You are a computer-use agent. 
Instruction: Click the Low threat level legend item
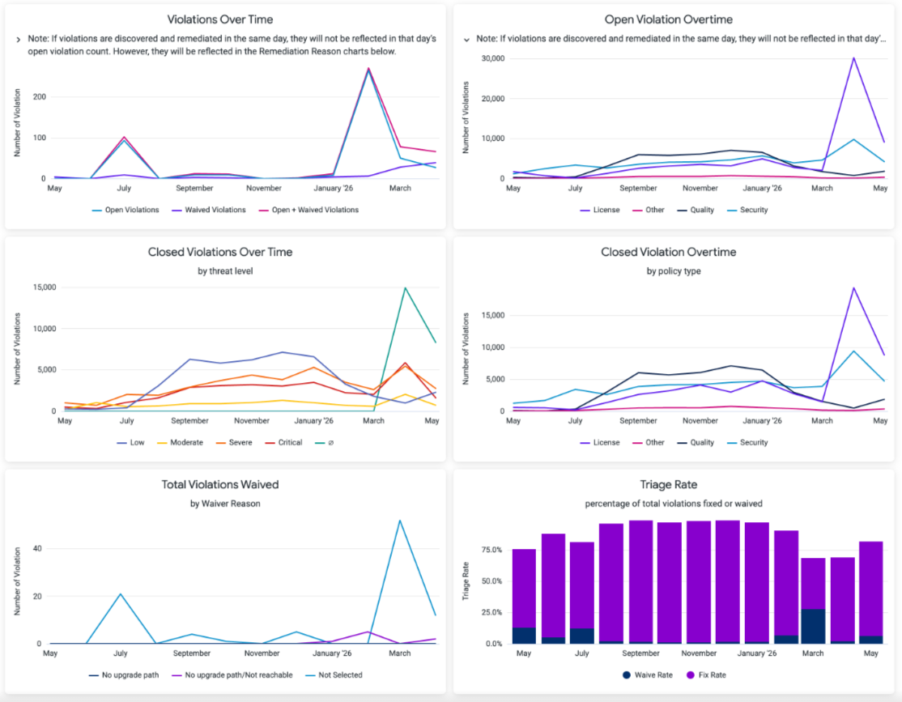click(x=130, y=442)
